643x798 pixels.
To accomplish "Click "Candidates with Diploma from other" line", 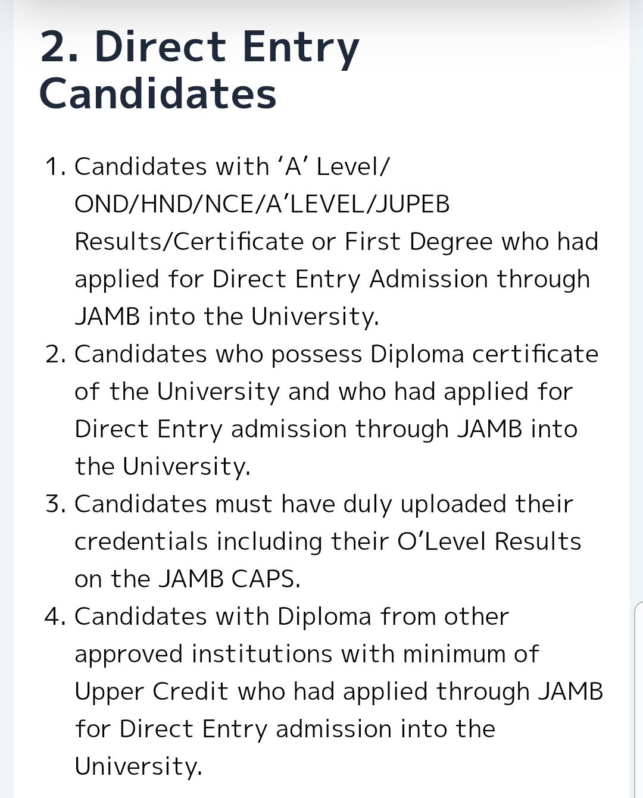I will click(x=291, y=617).
